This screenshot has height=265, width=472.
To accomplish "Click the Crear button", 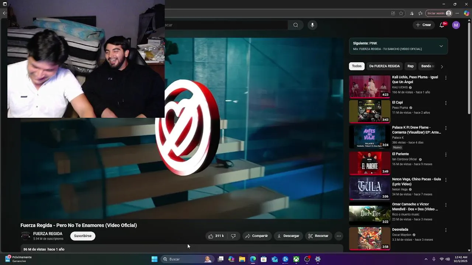I will coord(423,25).
